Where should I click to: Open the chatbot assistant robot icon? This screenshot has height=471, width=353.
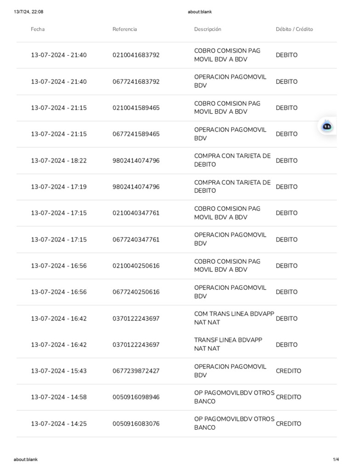327,126
